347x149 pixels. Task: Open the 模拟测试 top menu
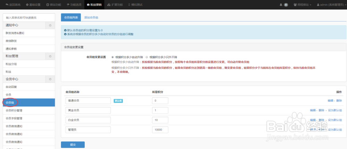click(x=135, y=4)
